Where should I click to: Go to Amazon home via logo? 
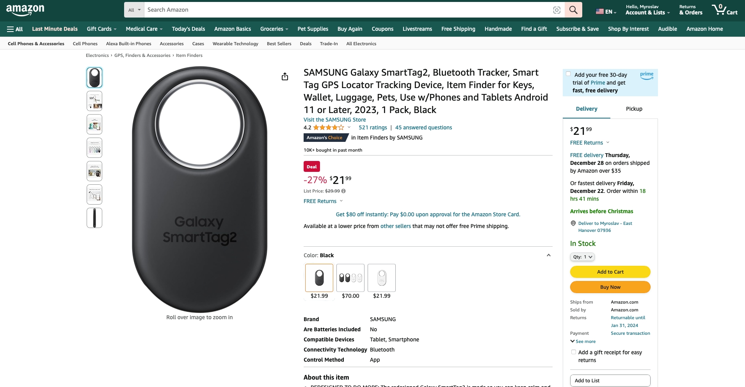pos(25,10)
